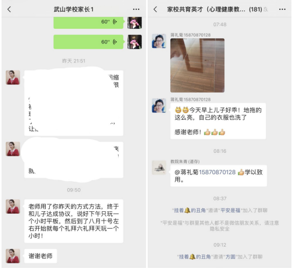
Task: Tap the muted bell icon in group title
Action: (266, 9)
